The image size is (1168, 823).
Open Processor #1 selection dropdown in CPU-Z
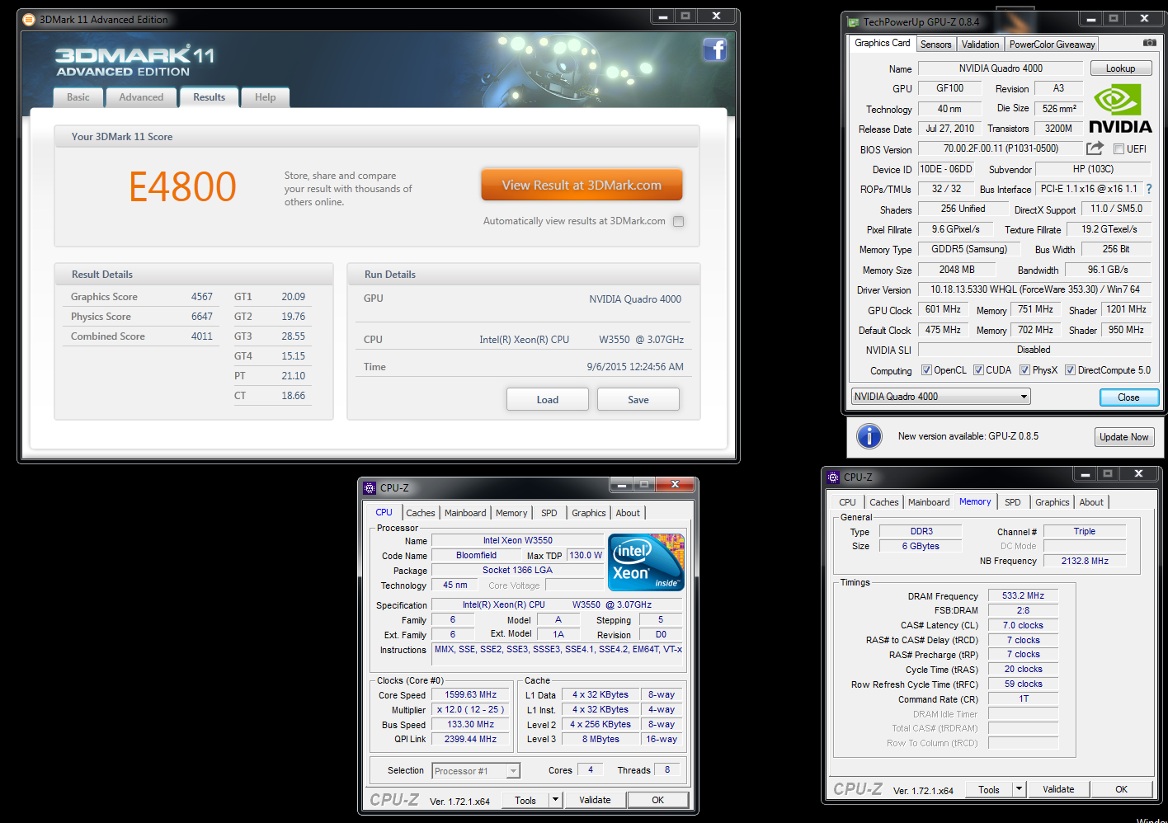[476, 771]
